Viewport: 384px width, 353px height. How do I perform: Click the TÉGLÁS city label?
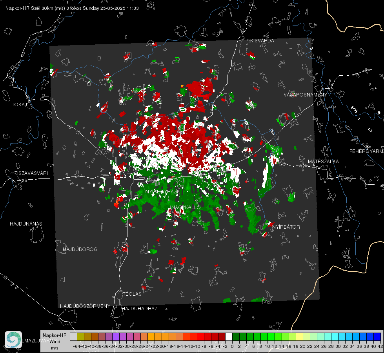(x=132, y=294)
